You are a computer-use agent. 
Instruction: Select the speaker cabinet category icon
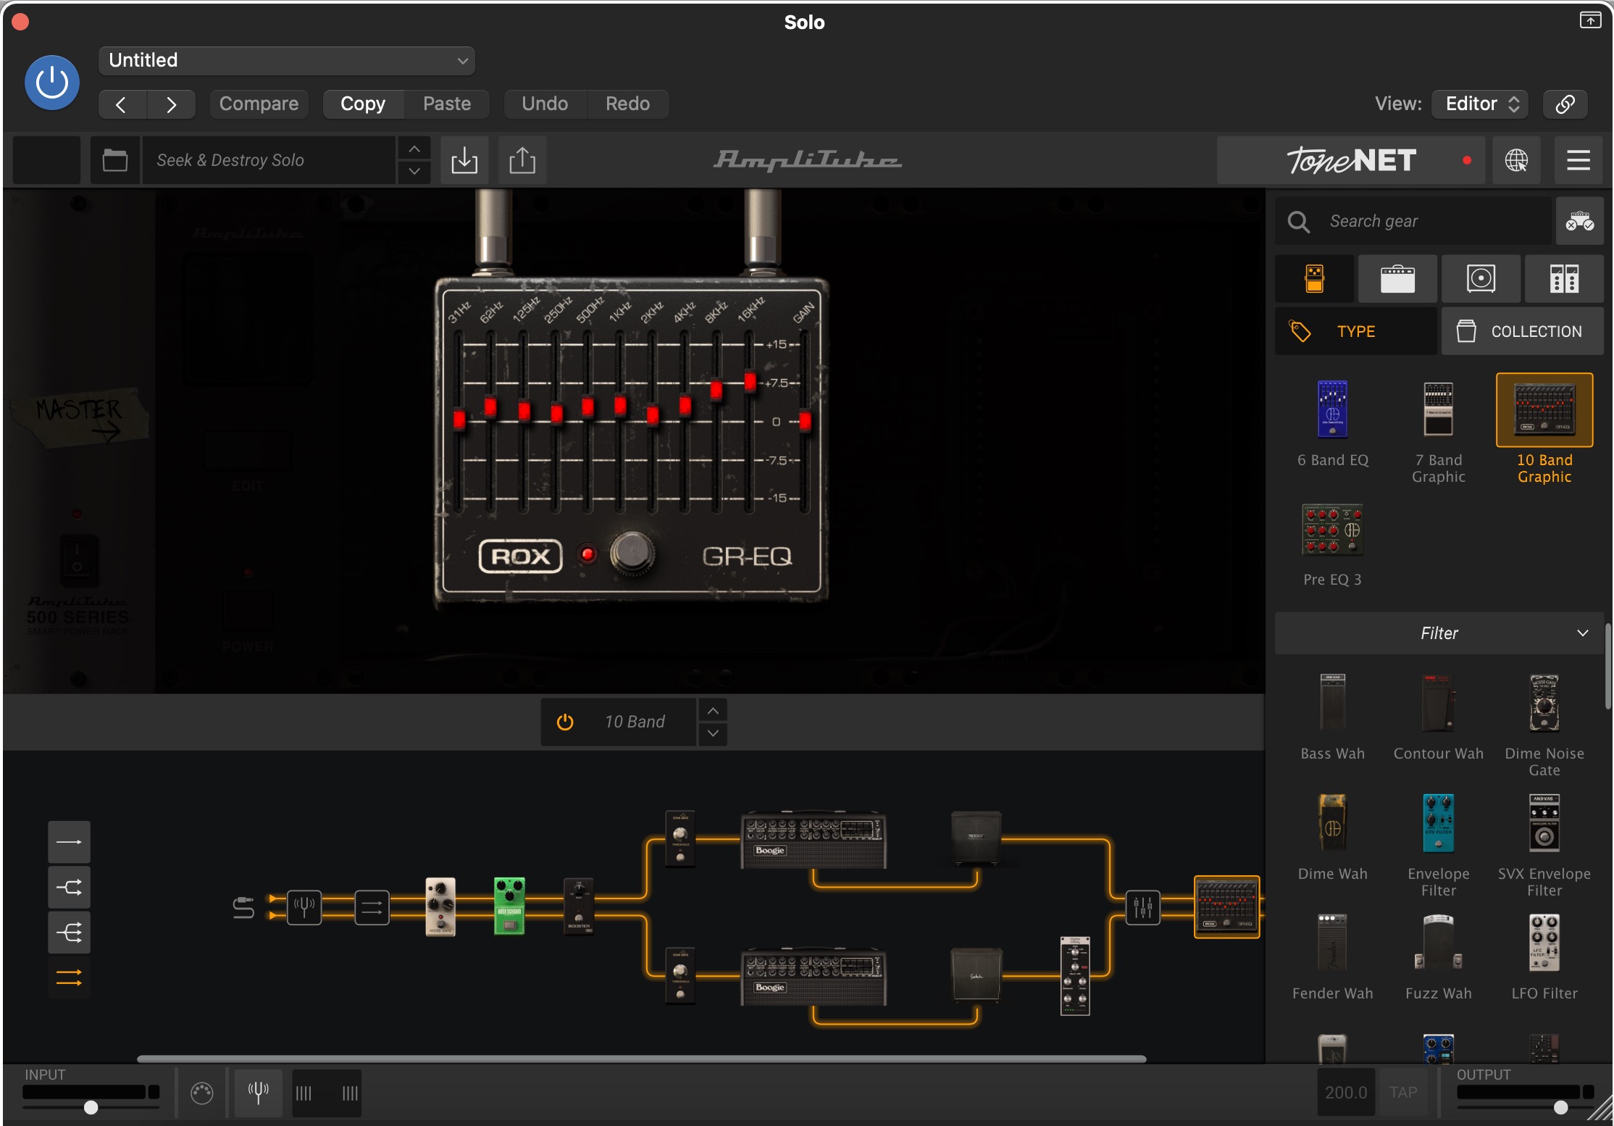(1480, 278)
